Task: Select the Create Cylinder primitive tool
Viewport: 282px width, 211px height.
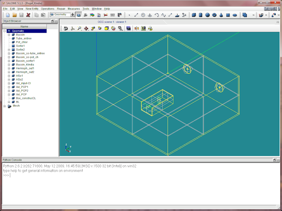Action: 201,15
